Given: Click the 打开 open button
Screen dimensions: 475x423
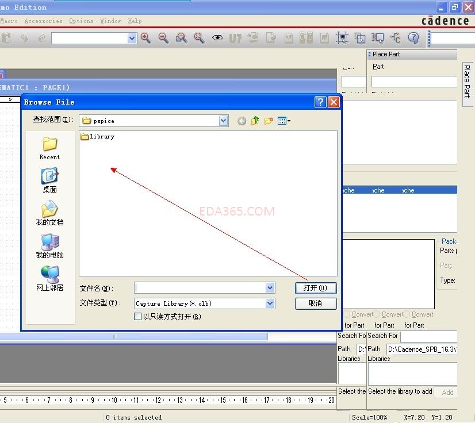Looking at the screenshot, I should [x=316, y=288].
